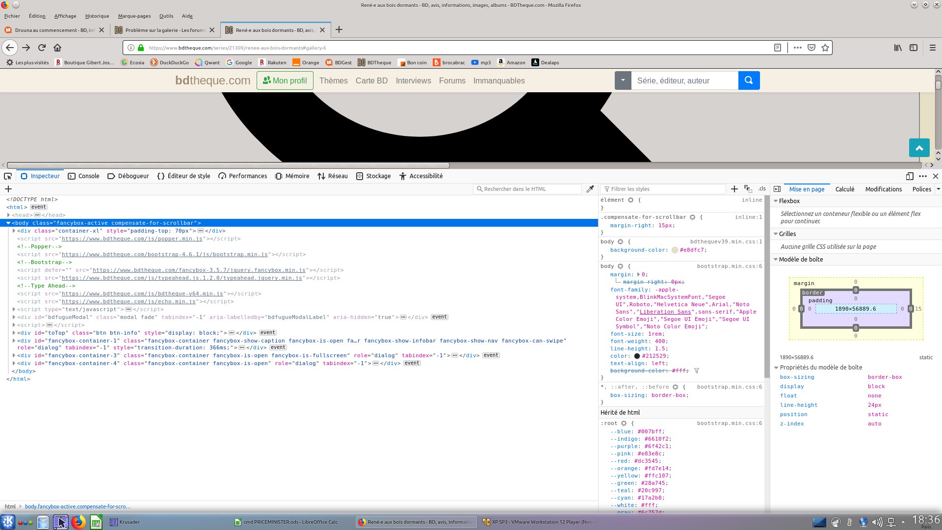Expand the toTop div node

14,333
